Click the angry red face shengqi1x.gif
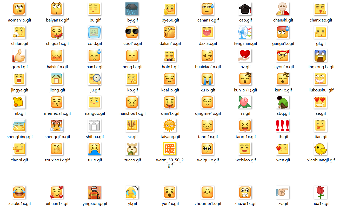 (x=57, y=126)
